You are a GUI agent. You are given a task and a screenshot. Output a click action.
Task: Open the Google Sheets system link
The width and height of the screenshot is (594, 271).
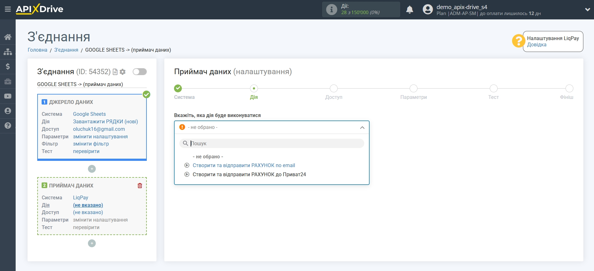point(90,114)
